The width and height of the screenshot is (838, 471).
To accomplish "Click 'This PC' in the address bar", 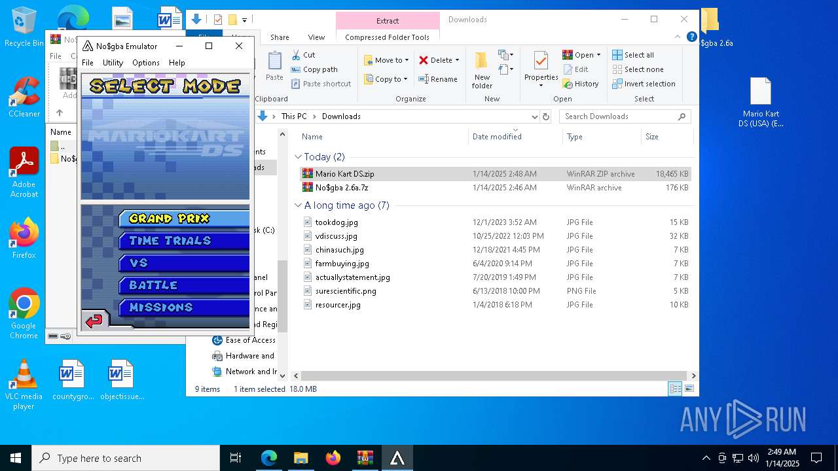I will point(294,116).
